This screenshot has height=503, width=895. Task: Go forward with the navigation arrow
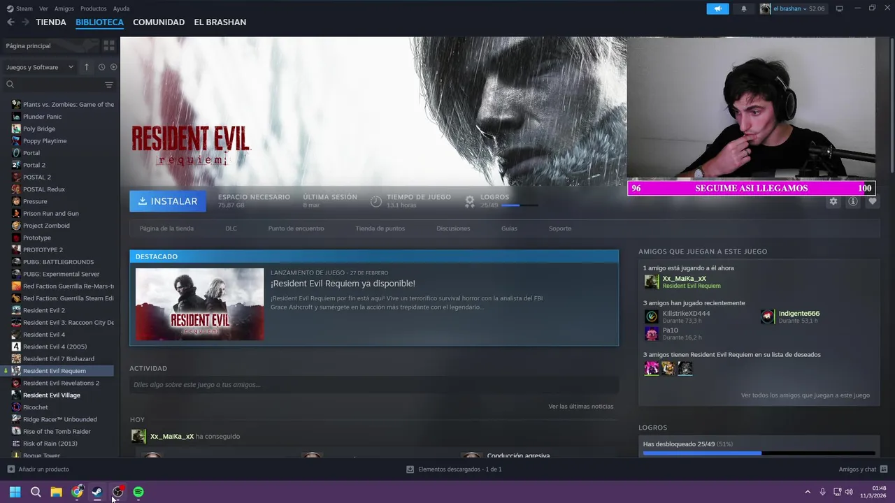pos(25,22)
